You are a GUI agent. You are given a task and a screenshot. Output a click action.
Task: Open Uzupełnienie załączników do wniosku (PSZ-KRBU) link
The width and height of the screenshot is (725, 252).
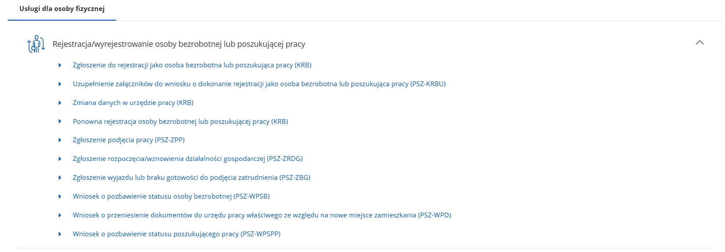click(x=259, y=84)
